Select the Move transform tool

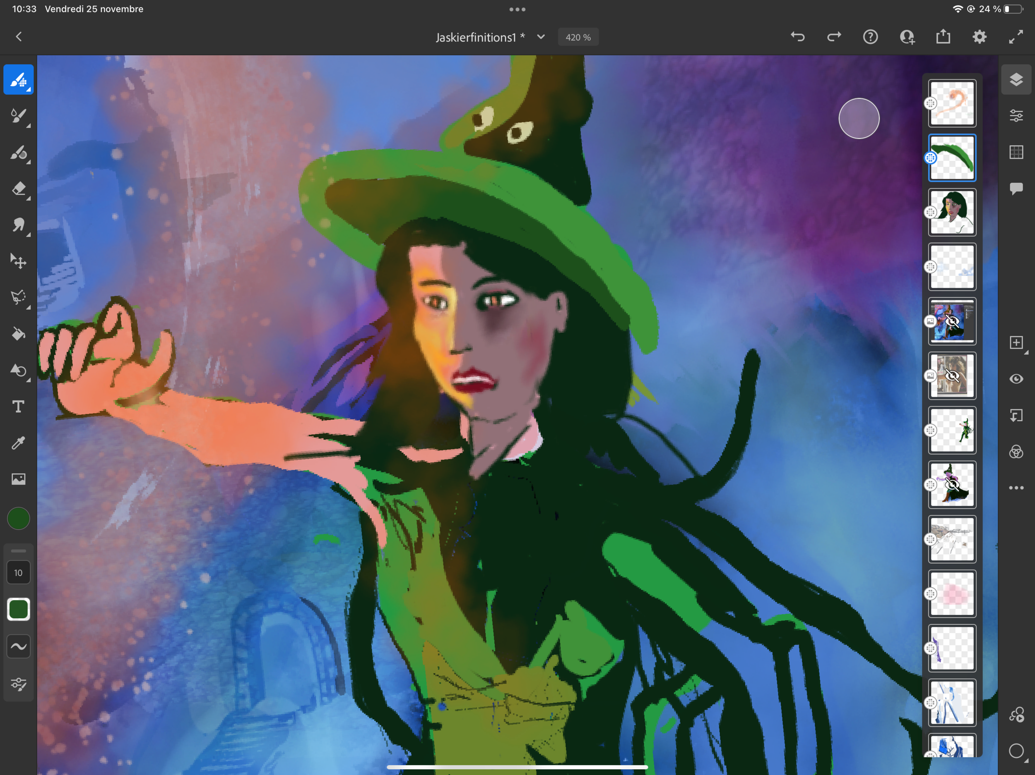pyautogui.click(x=18, y=261)
